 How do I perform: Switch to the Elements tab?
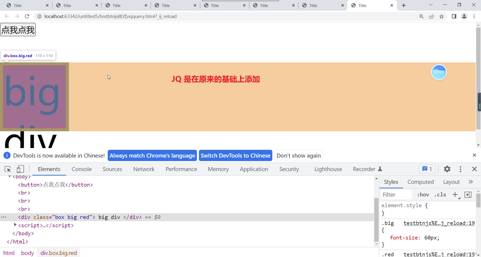click(x=49, y=169)
